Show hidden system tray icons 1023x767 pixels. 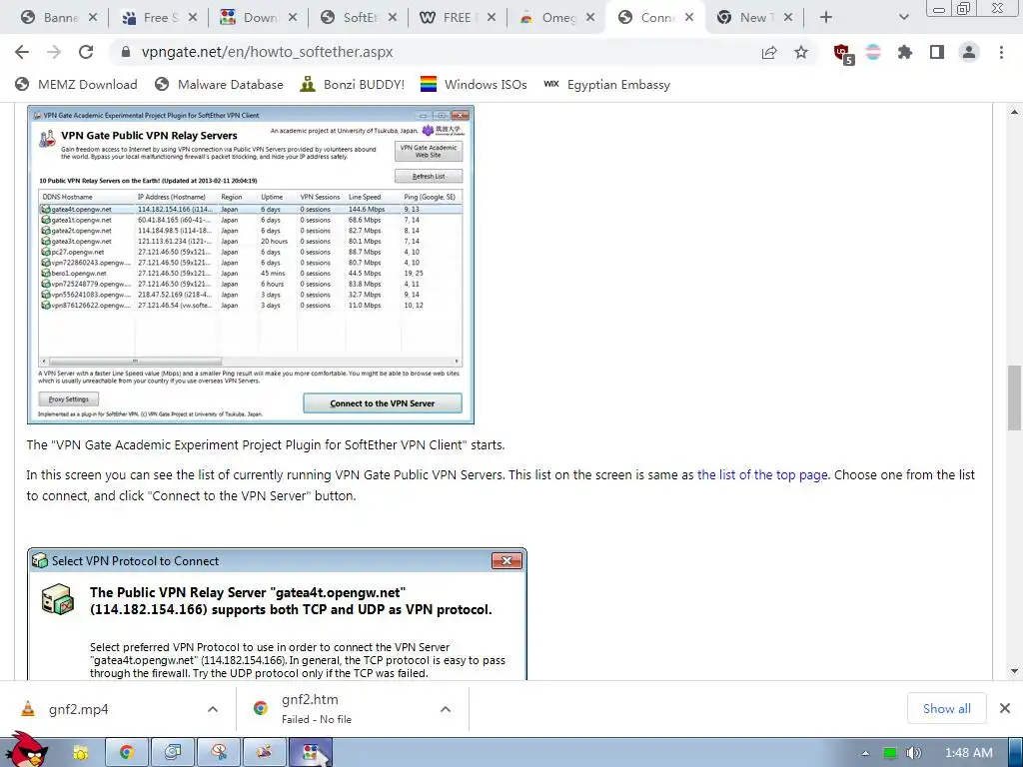tap(865, 753)
